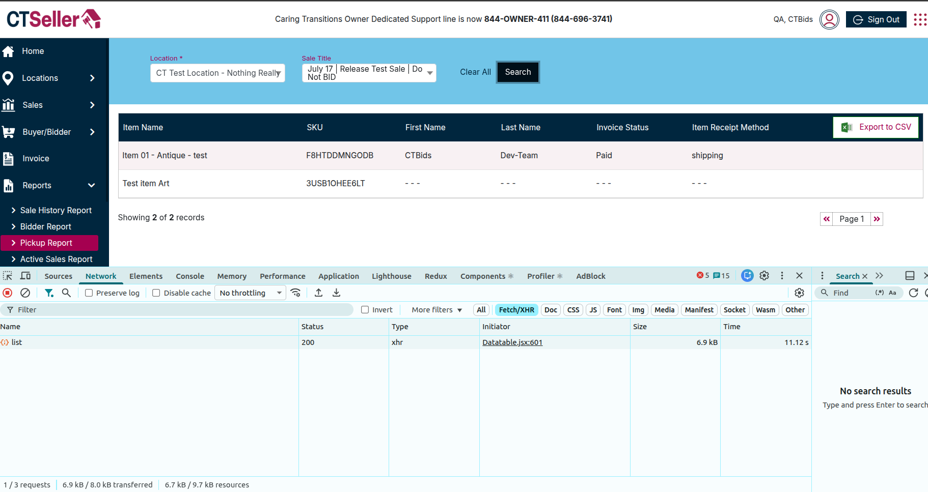928x492 pixels.
Task: Expand the More filters dropdown
Action: point(436,310)
